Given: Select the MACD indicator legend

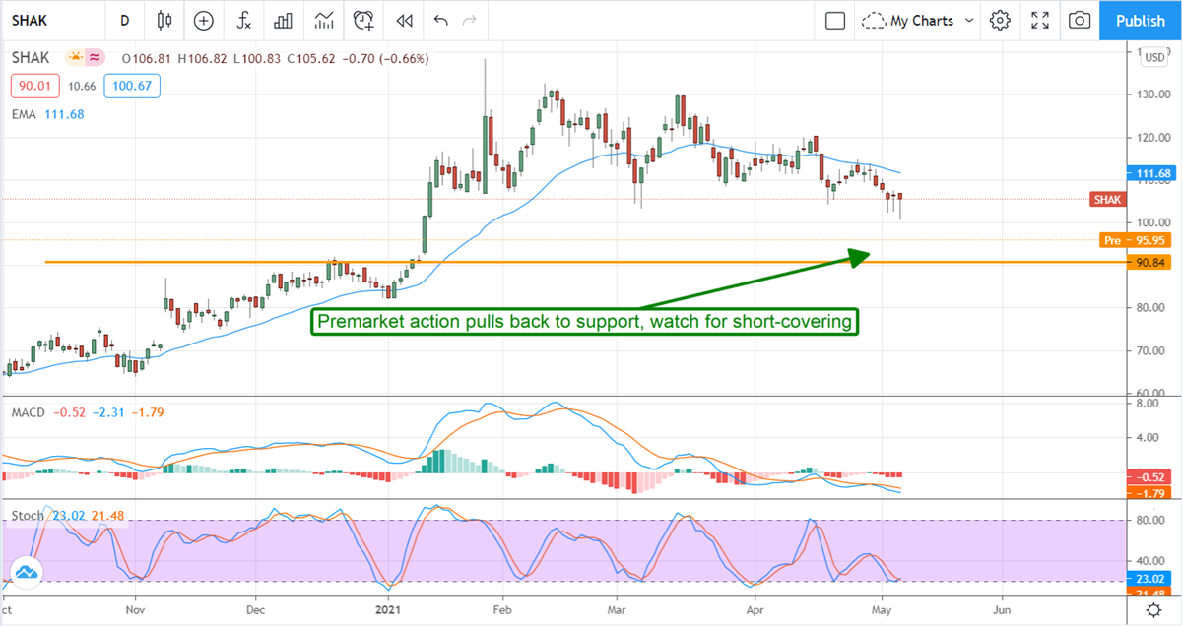Looking at the screenshot, I should (x=28, y=412).
